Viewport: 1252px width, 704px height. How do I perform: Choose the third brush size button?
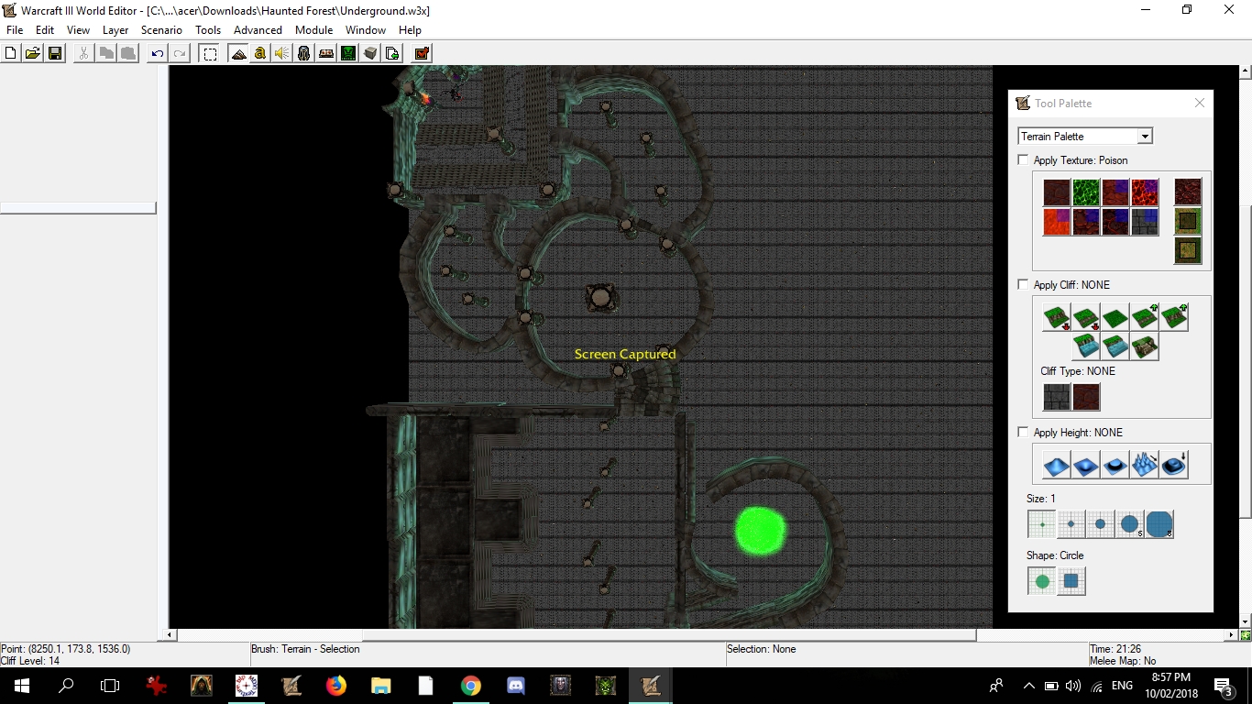[1101, 524]
